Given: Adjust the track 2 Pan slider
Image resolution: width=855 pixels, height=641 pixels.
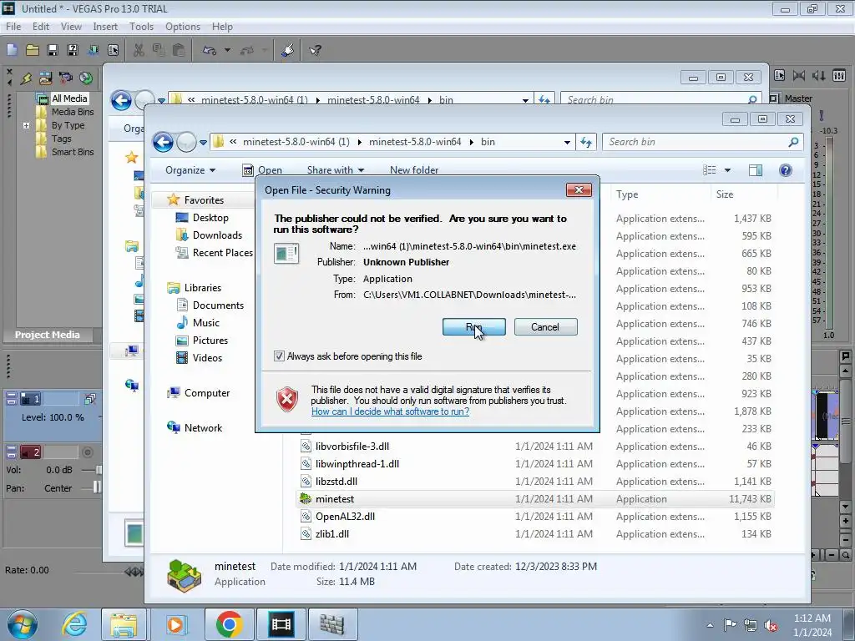Looking at the screenshot, I should pyautogui.click(x=97, y=487).
